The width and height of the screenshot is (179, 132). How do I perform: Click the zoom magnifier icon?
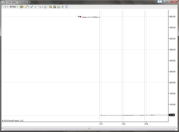pyautogui.click(x=46, y=7)
